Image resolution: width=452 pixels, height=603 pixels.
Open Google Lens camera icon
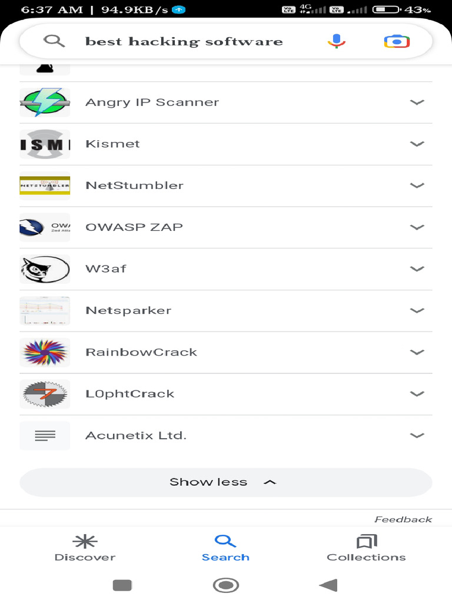click(396, 41)
